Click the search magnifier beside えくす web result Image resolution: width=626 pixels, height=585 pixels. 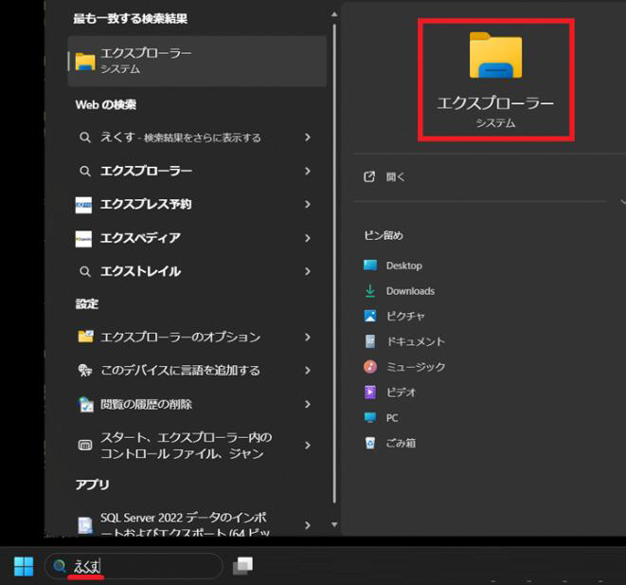click(84, 137)
